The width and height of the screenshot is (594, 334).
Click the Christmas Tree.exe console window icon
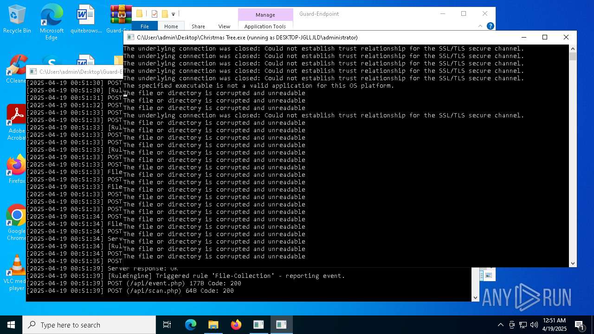pos(130,38)
